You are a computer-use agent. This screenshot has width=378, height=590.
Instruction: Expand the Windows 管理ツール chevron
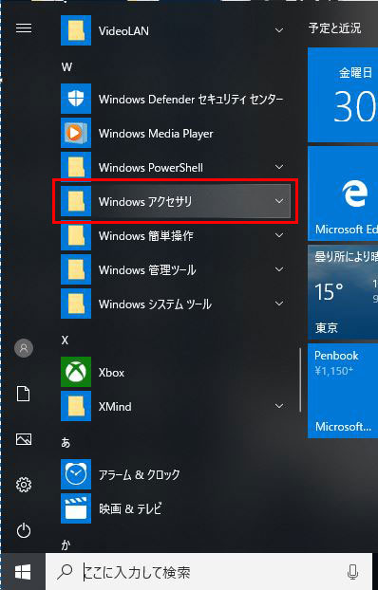279,269
